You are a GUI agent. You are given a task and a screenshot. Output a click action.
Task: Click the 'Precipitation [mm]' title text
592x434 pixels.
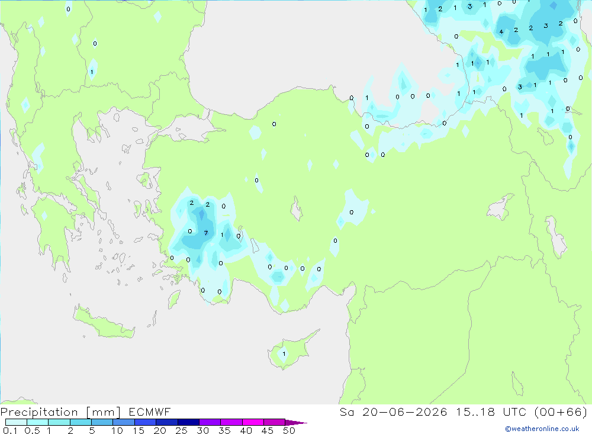coord(60,412)
